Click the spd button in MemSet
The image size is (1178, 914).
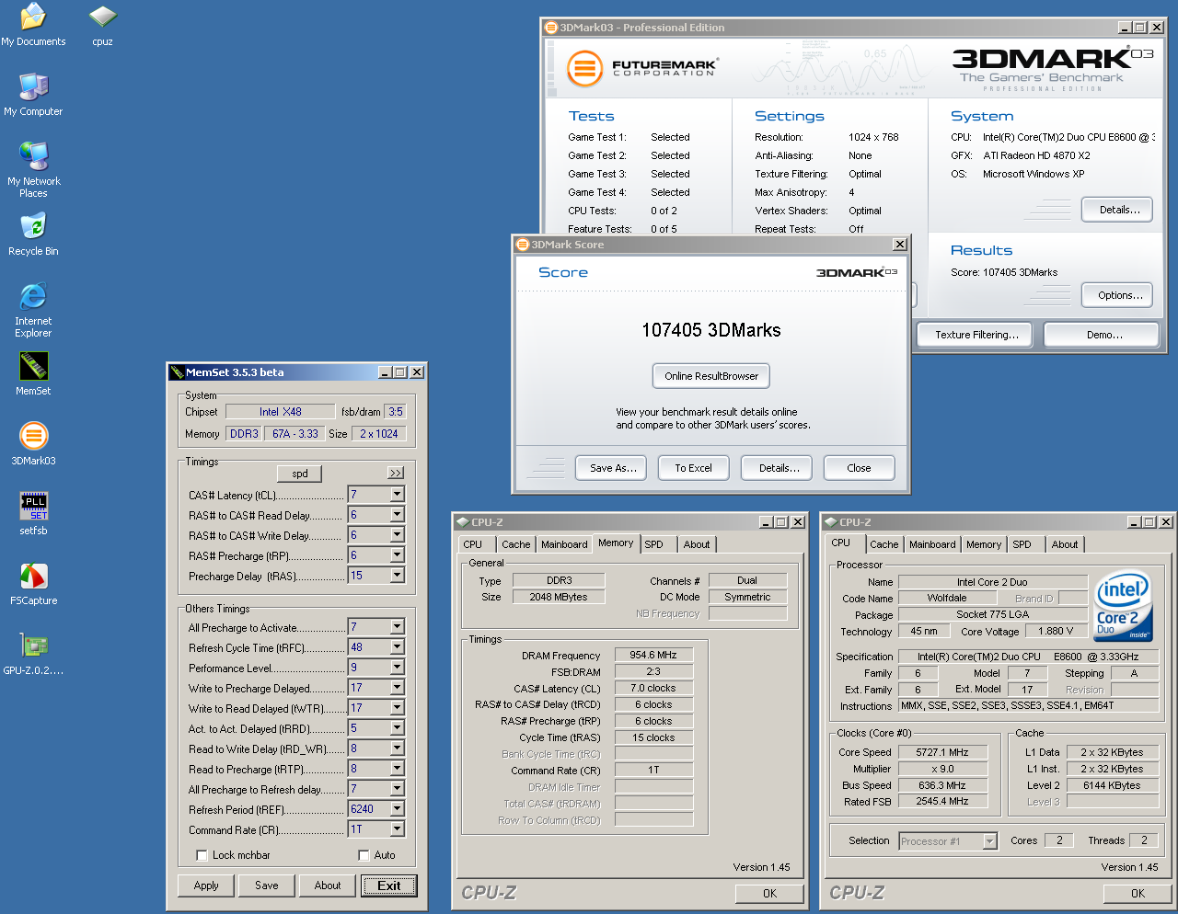tap(300, 474)
